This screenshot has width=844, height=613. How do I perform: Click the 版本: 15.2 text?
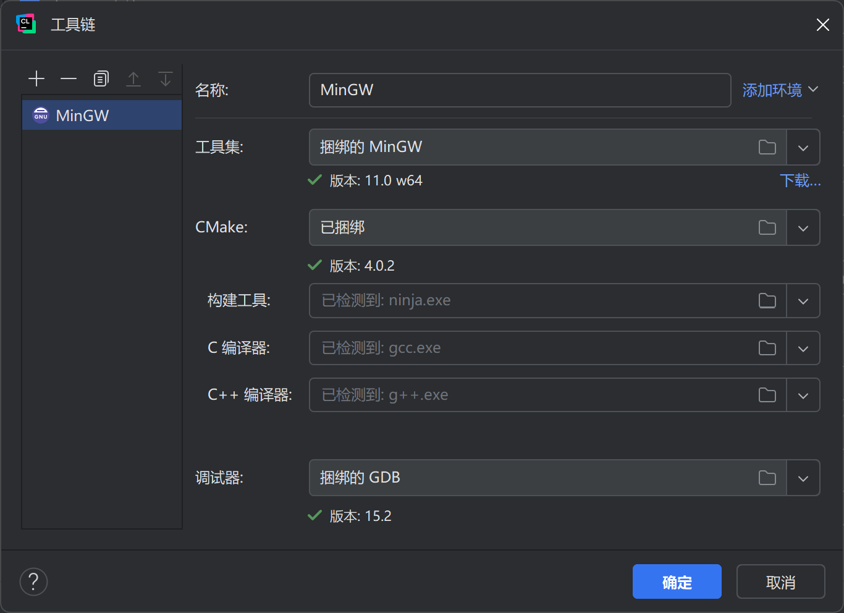pyautogui.click(x=360, y=516)
